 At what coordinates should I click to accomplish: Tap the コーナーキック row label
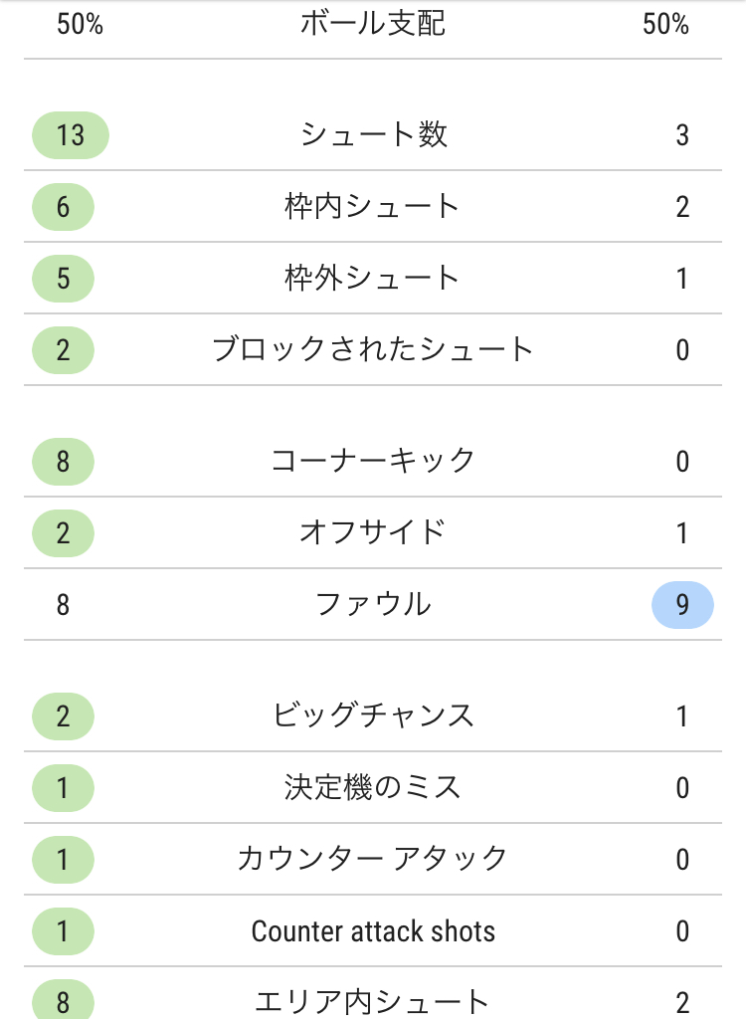tap(373, 461)
